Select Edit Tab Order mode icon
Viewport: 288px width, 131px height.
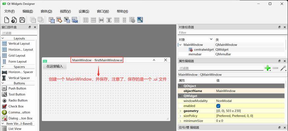pyautogui.click(x=75, y=20)
